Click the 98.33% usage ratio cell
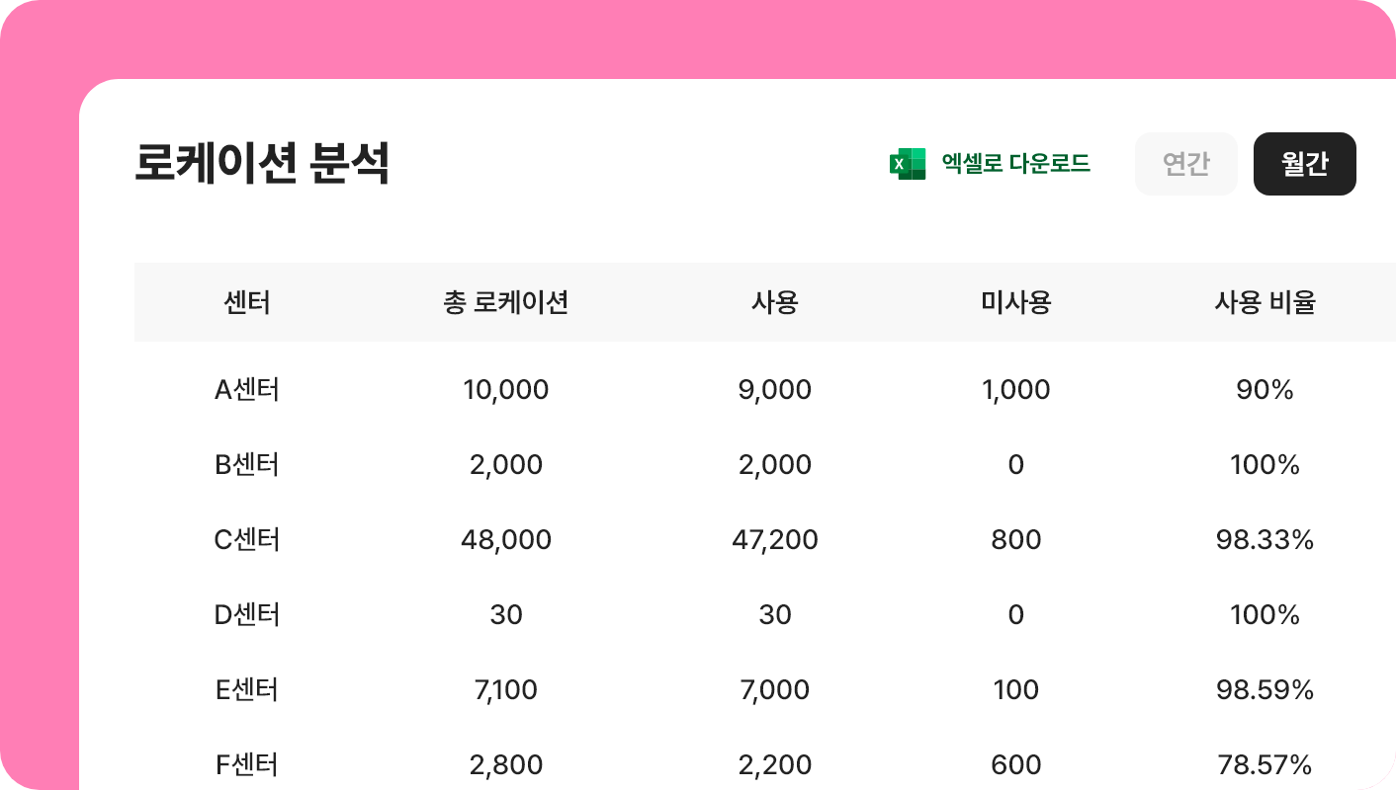This screenshot has width=1396, height=790. click(1265, 540)
